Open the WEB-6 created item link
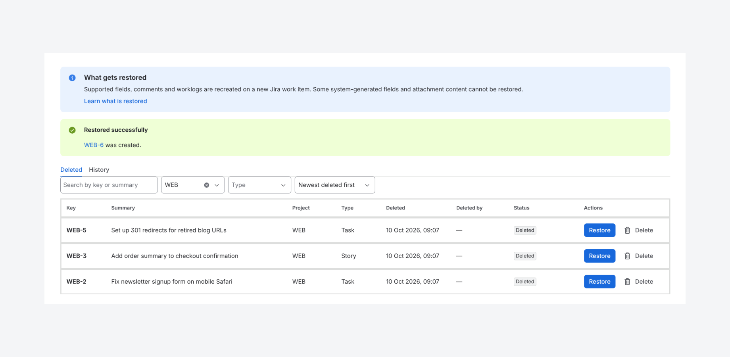Screen dimensions: 730x357 (94, 145)
